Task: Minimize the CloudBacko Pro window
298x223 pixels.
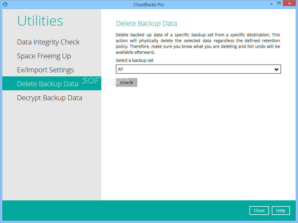Action: pos(271,3)
